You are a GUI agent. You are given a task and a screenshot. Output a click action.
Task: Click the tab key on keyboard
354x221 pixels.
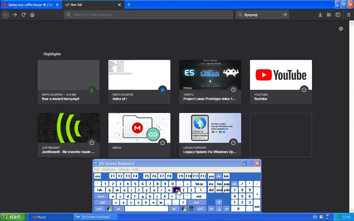click(100, 190)
